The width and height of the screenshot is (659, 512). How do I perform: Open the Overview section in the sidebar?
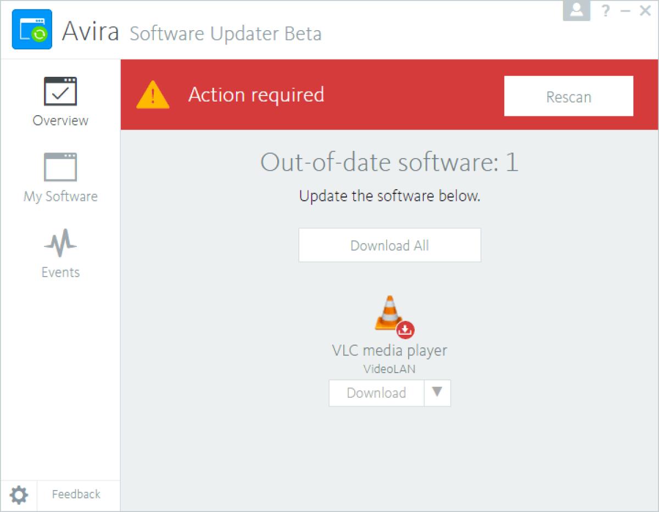pos(60,102)
